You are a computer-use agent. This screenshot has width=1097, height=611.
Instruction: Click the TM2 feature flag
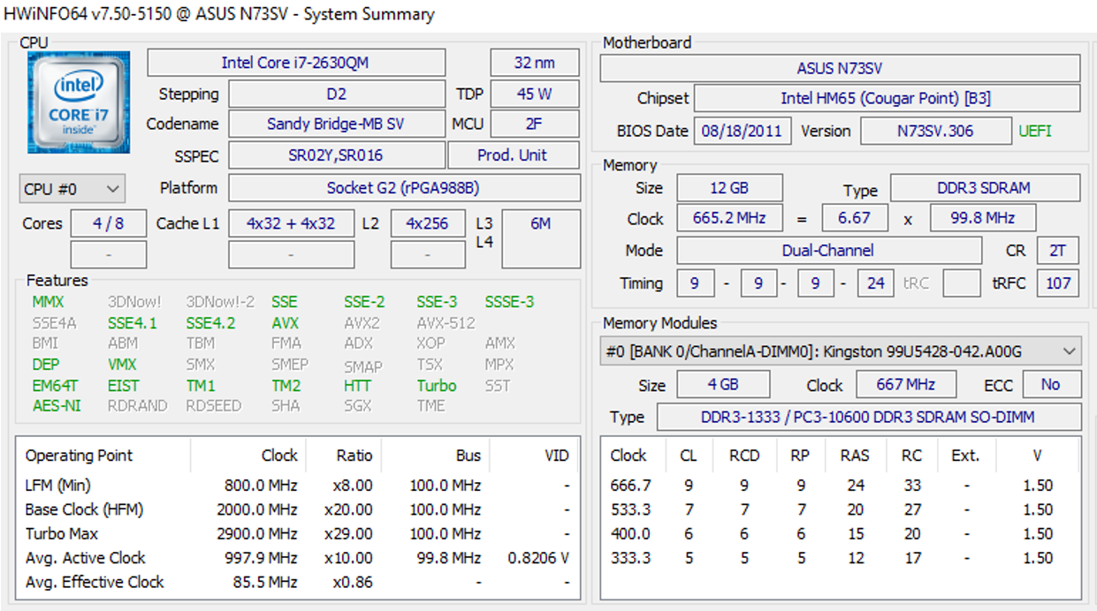(286, 386)
